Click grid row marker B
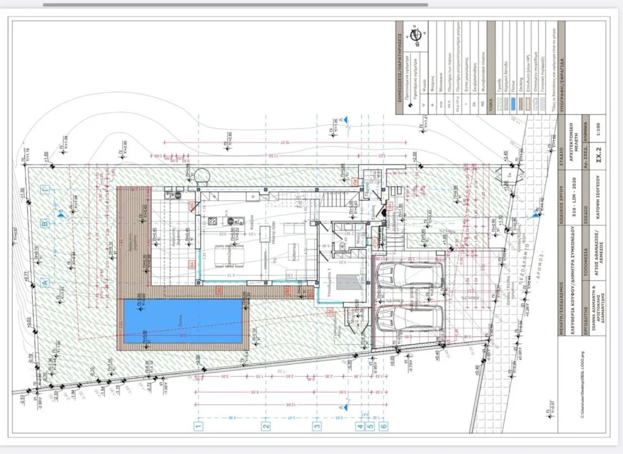Screen dimensions: 623x454 [x=45, y=223]
